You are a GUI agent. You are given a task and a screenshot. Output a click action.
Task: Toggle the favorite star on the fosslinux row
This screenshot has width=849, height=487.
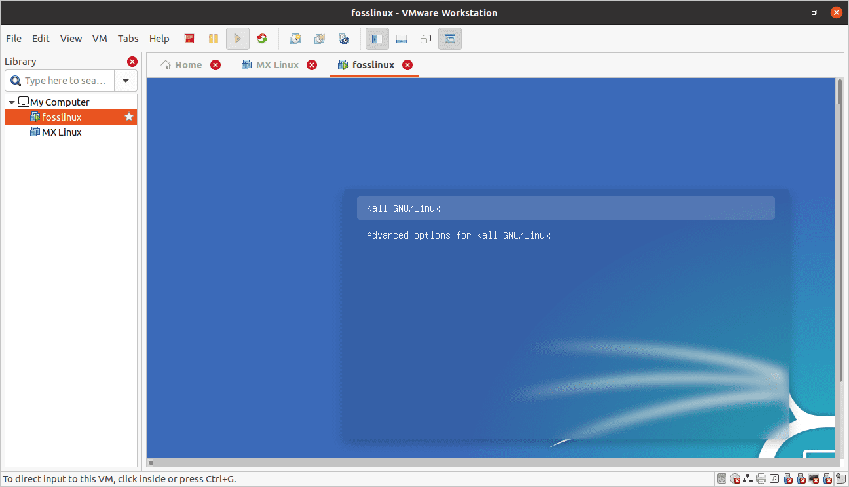click(129, 117)
